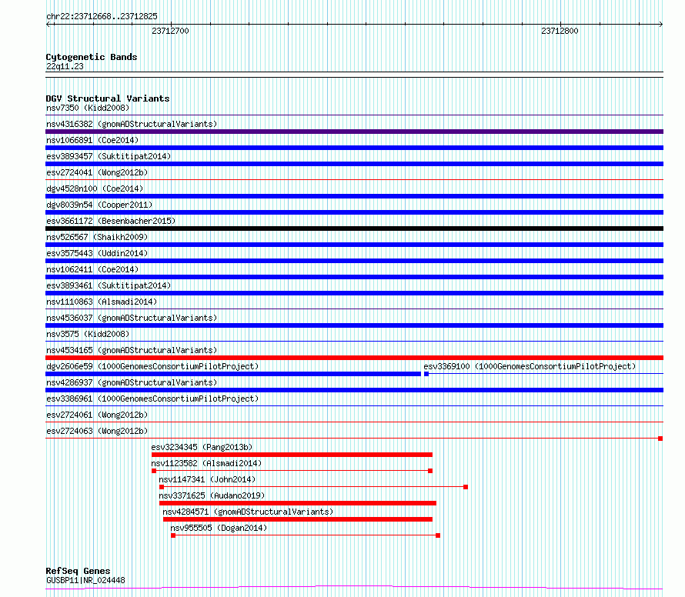Select nsv526567 (Shaikh2009) variant
This screenshot has height=597, width=685.
pyautogui.click(x=97, y=237)
